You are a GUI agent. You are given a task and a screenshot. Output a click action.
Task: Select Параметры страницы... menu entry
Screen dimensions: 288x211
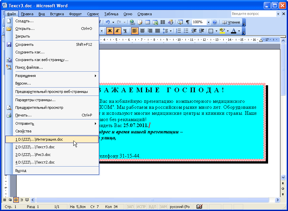[52, 100]
